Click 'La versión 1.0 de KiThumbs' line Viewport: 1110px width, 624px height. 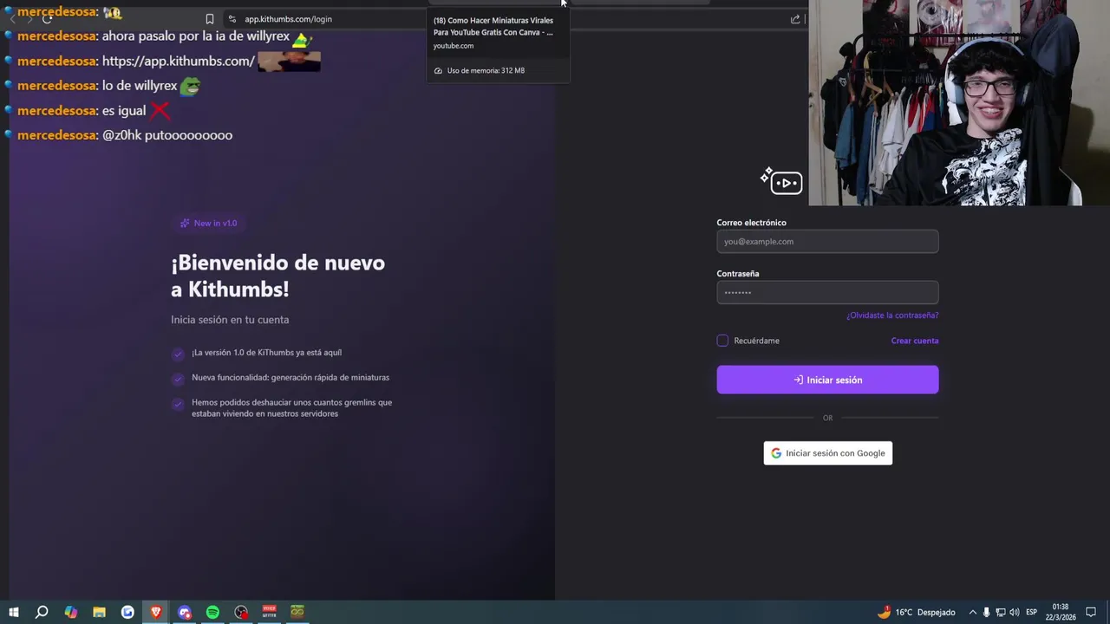pyautogui.click(x=266, y=353)
